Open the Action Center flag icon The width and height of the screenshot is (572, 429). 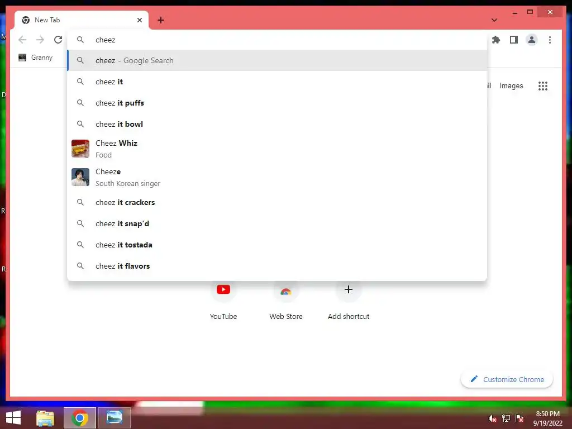tap(519, 418)
